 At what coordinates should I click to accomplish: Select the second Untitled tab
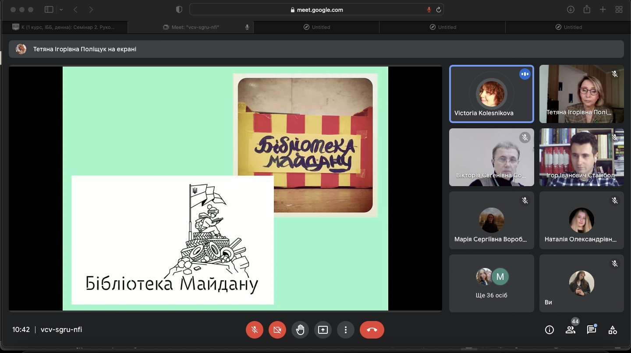click(x=442, y=27)
